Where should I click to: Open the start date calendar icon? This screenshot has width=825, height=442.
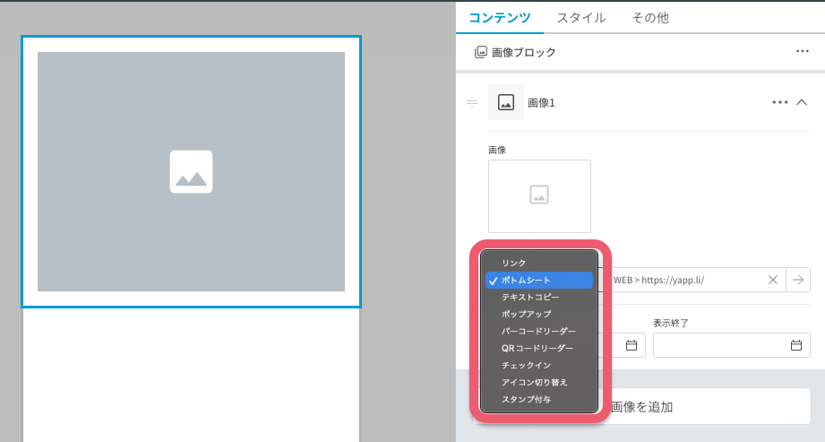[x=632, y=345]
